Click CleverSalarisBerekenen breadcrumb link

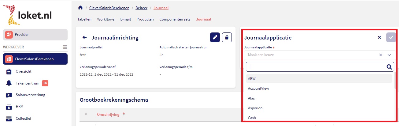109,8
